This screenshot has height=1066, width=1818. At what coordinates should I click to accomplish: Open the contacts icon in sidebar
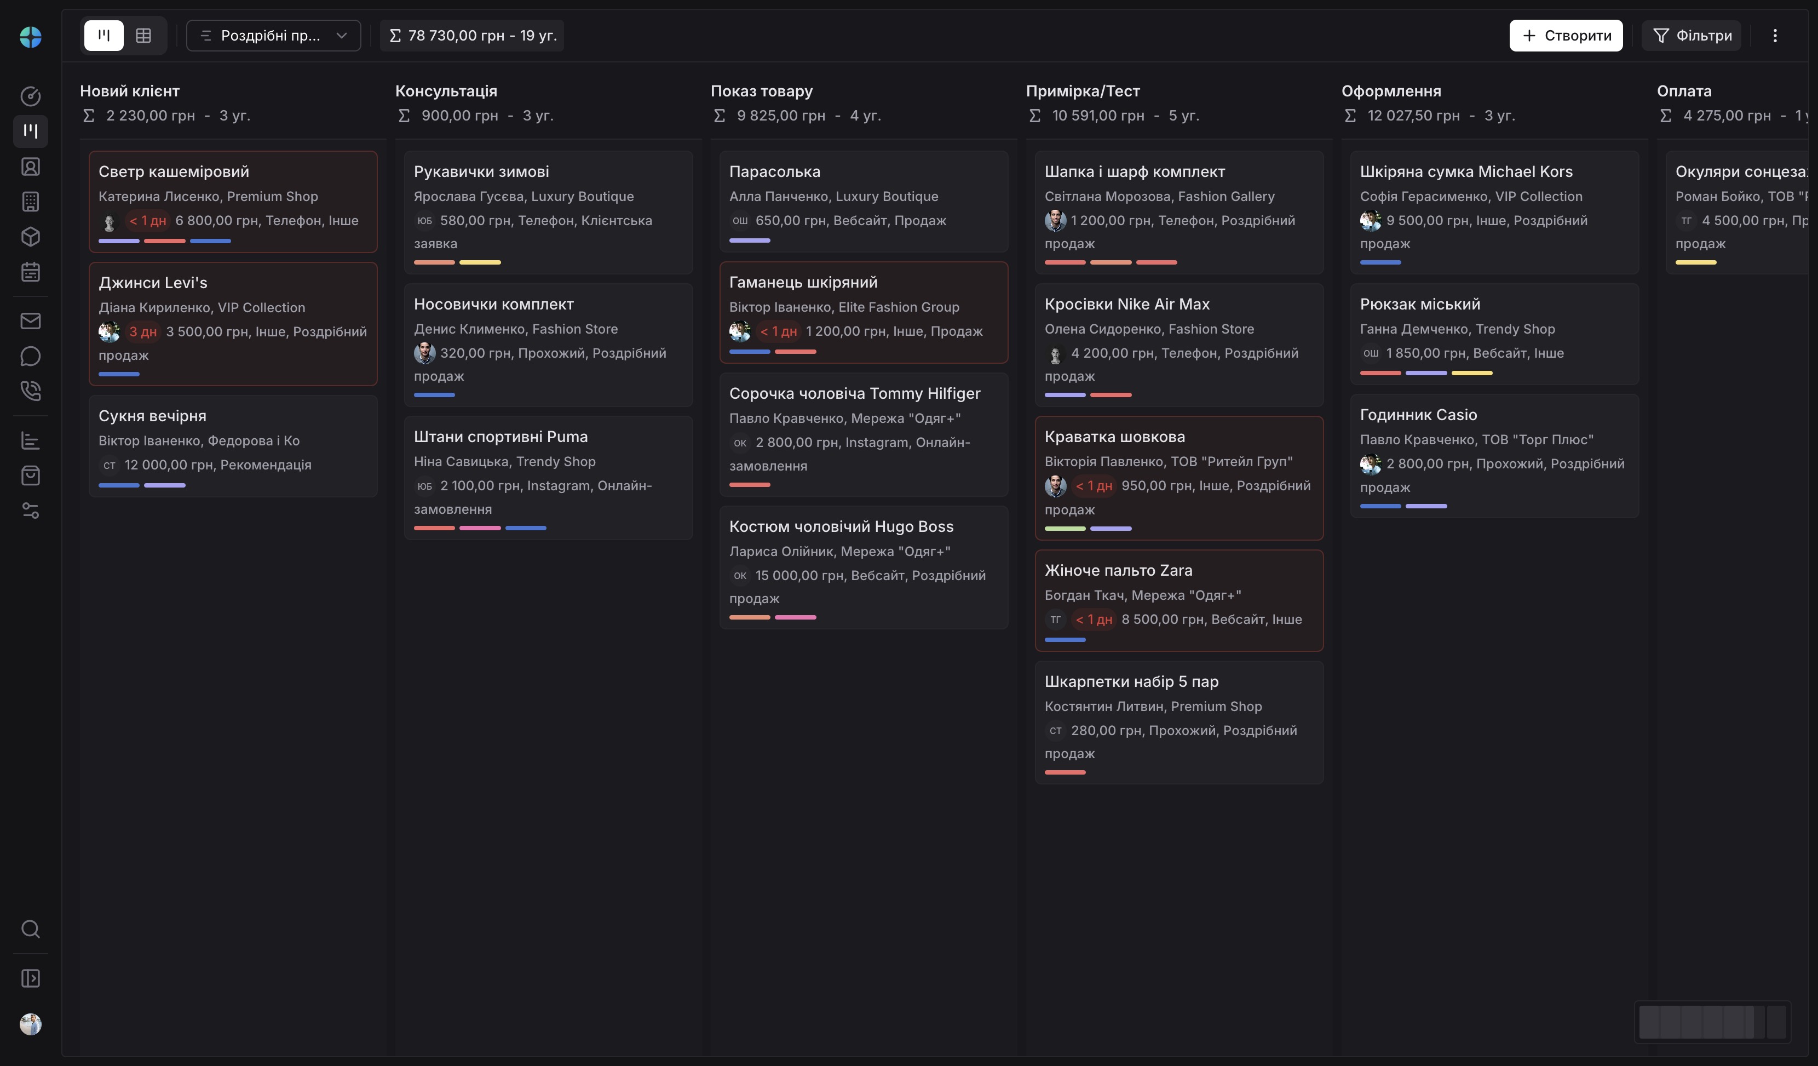coord(30,167)
